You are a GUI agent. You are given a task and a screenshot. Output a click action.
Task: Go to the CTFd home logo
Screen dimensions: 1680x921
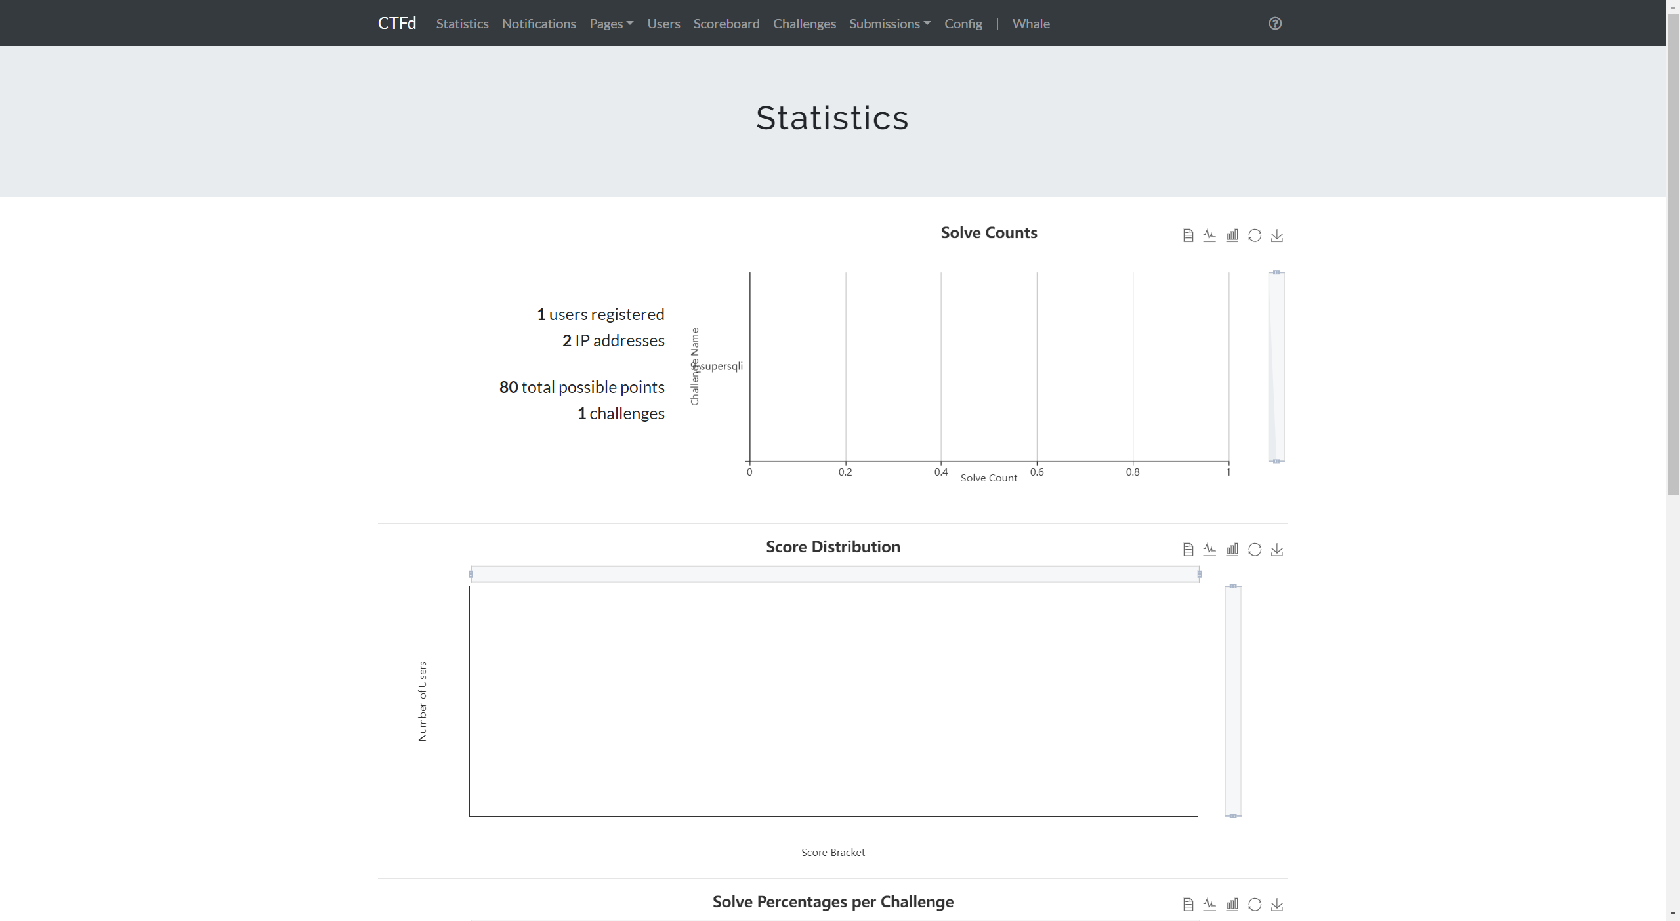point(397,23)
